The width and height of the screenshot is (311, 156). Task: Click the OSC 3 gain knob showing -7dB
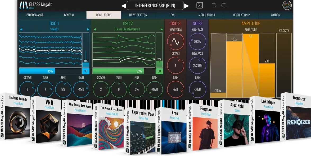[175, 89]
